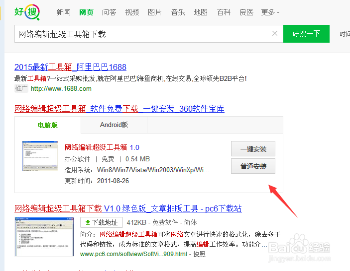
Task: Open the 新闻 tab
Action: point(63,12)
